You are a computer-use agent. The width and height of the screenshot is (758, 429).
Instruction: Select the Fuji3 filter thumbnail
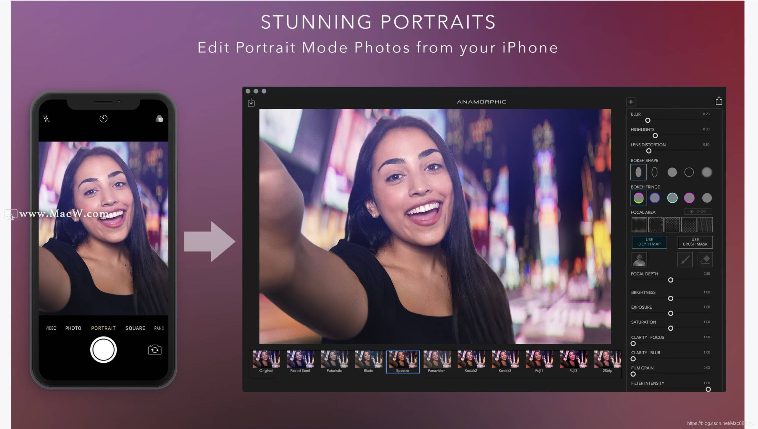point(573,362)
